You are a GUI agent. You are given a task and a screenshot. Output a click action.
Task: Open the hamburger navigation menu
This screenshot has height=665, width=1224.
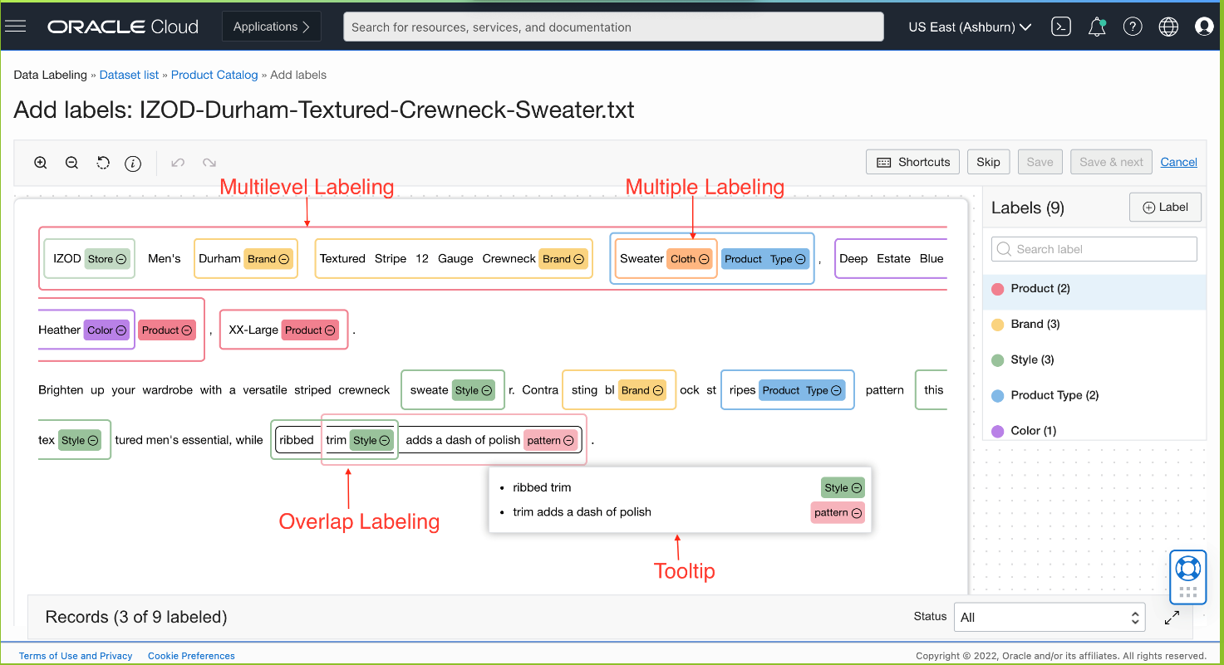16,27
